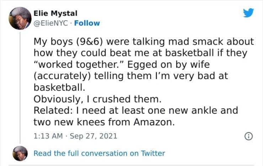Open the tweet info circle icon
263x166 pixels.
(249, 136)
